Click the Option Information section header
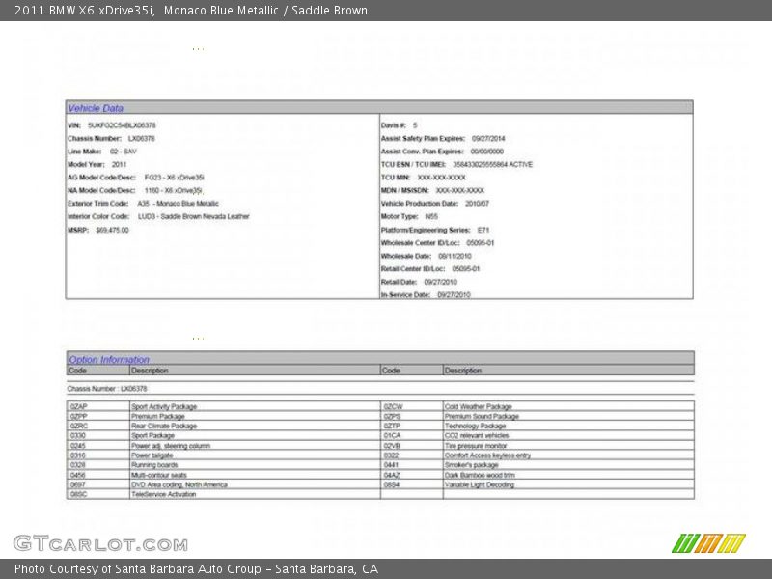The height and width of the screenshot is (579, 772). (x=109, y=359)
